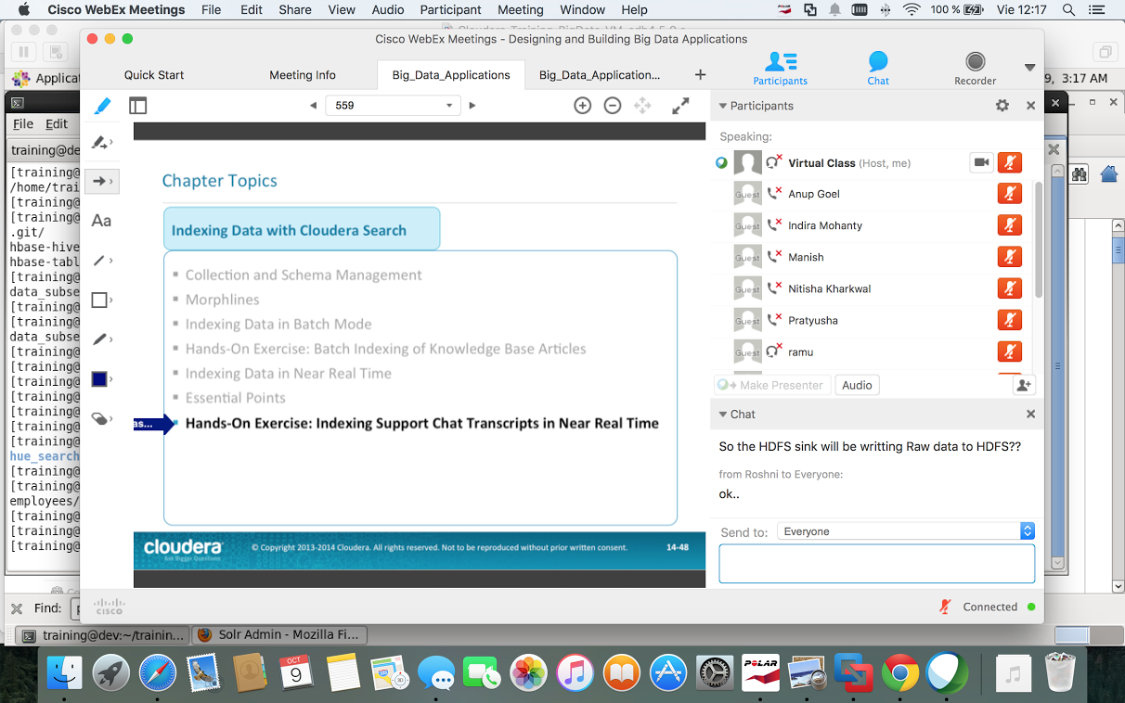Screen dimensions: 1125x703
Task: Click training@dev terminal taskbar button
Action: pyautogui.click(x=102, y=635)
